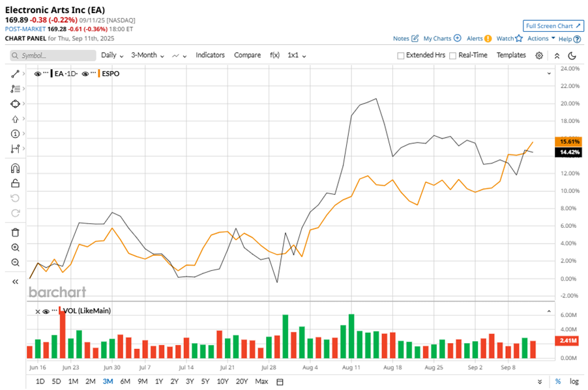The image size is (588, 390).
Task: Click the 15.61% ESPO price label
Action: (x=568, y=142)
